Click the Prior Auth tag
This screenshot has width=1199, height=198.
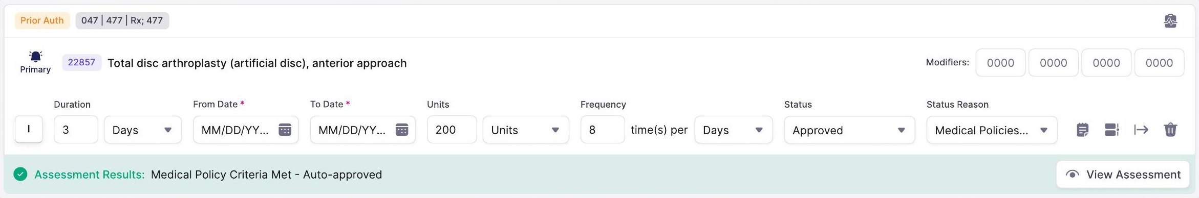tap(42, 20)
